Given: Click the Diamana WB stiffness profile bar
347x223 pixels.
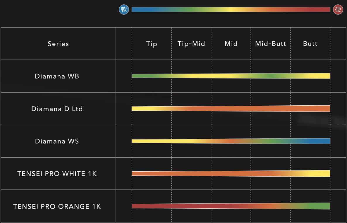Looking at the screenshot, I should pos(231,76).
